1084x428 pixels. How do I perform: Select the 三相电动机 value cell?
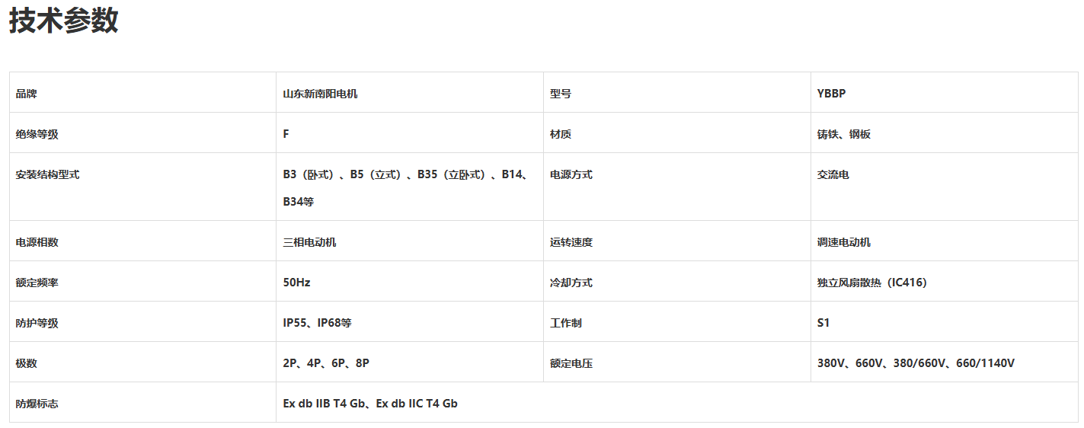[x=410, y=241]
